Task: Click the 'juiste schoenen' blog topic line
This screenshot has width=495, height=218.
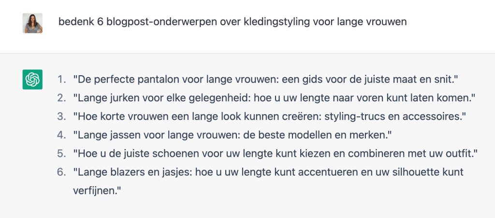Action: tap(275, 154)
